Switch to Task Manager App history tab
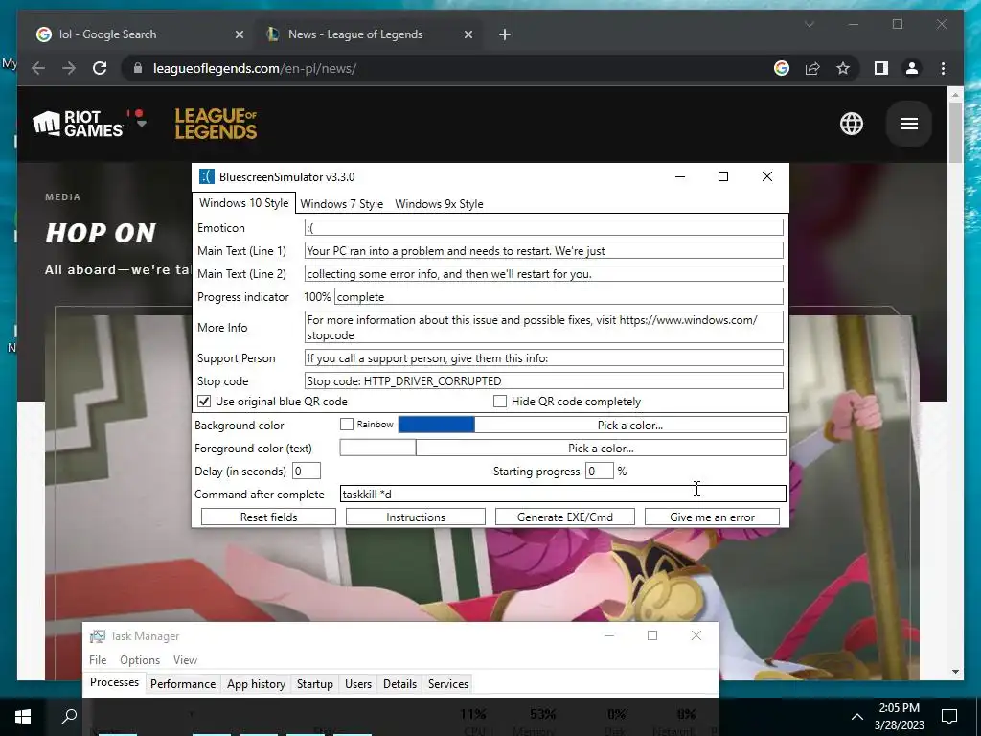 coord(256,684)
